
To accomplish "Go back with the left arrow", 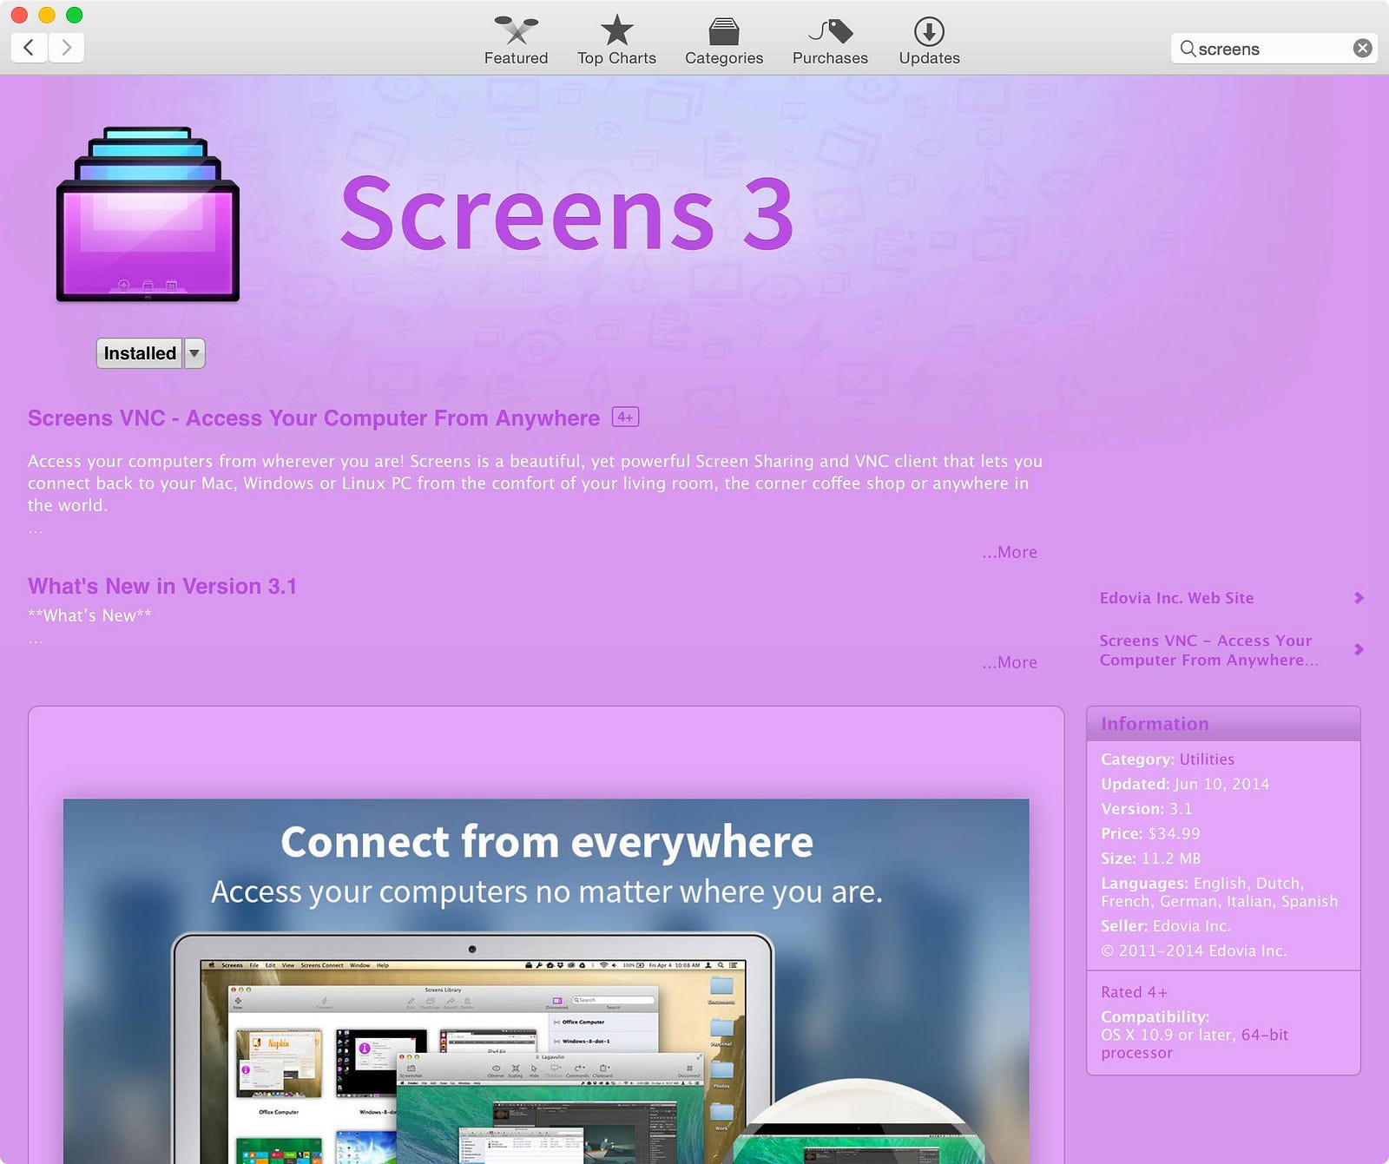I will (x=29, y=47).
